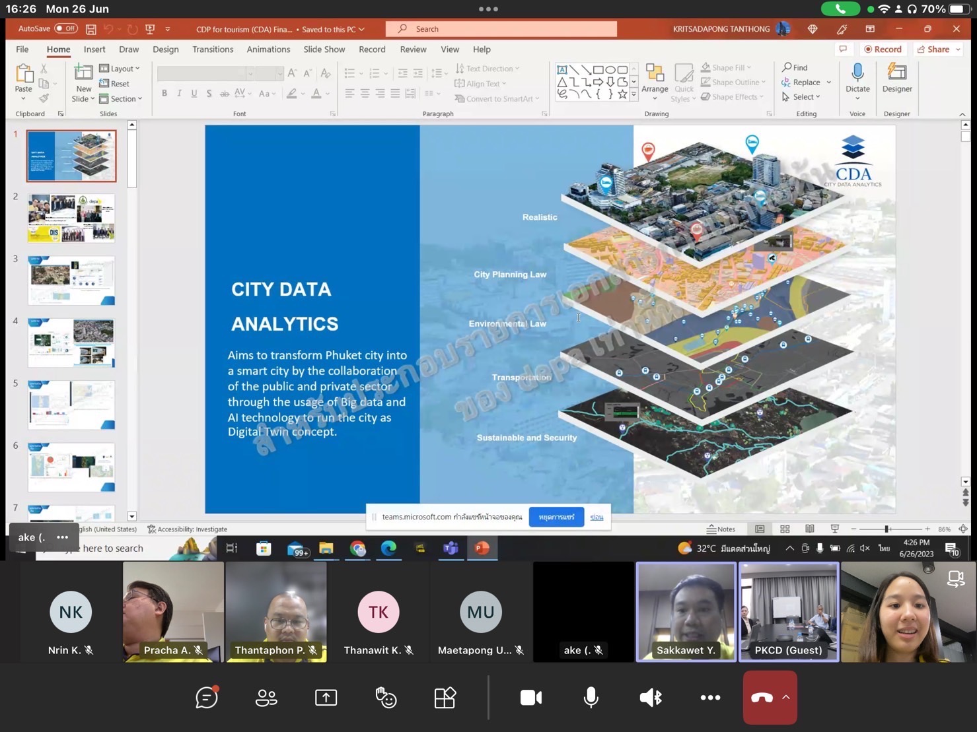Click the Increase Font Size icon
The image size is (977, 732).
pos(292,73)
